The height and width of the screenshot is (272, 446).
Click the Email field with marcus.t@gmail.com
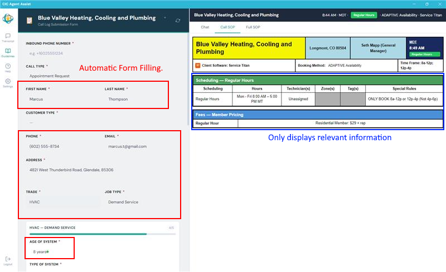click(x=142, y=146)
